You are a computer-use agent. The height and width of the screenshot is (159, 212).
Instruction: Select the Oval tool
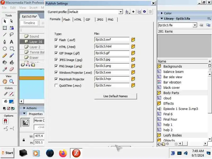[x=5, y=48]
